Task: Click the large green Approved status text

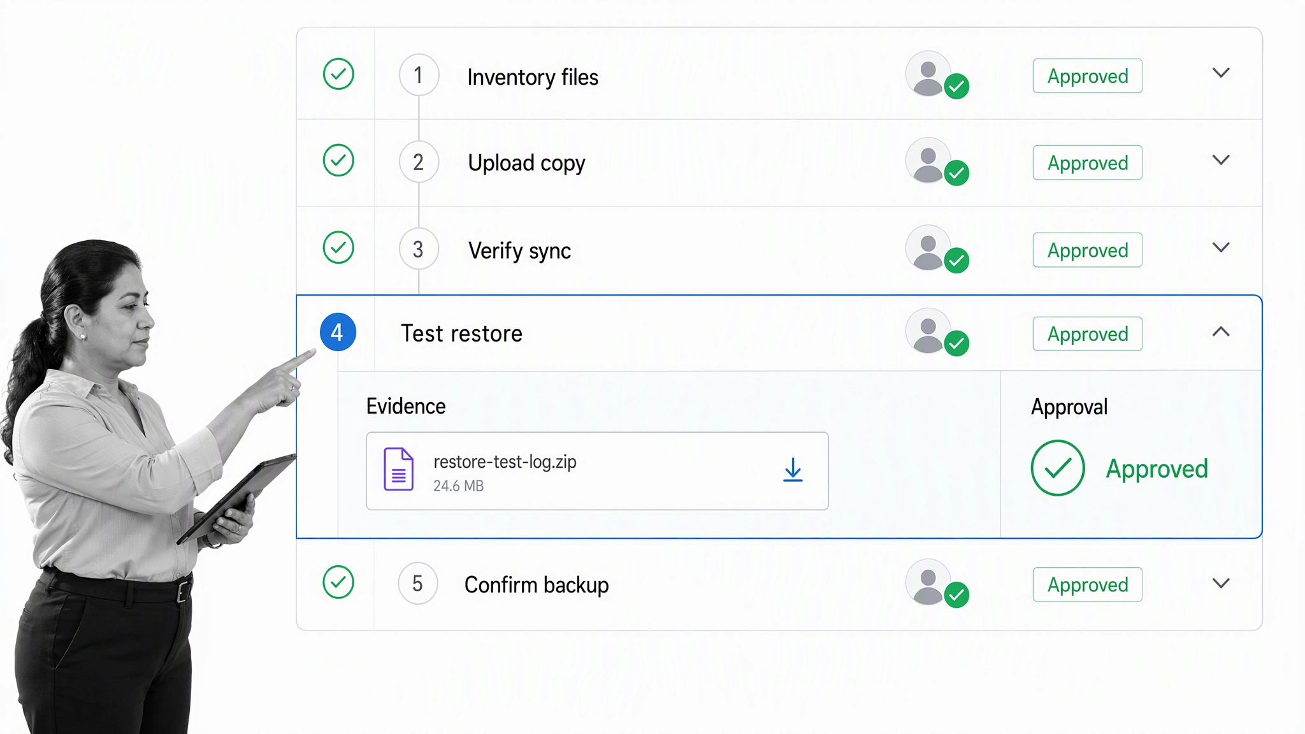Action: (1157, 469)
